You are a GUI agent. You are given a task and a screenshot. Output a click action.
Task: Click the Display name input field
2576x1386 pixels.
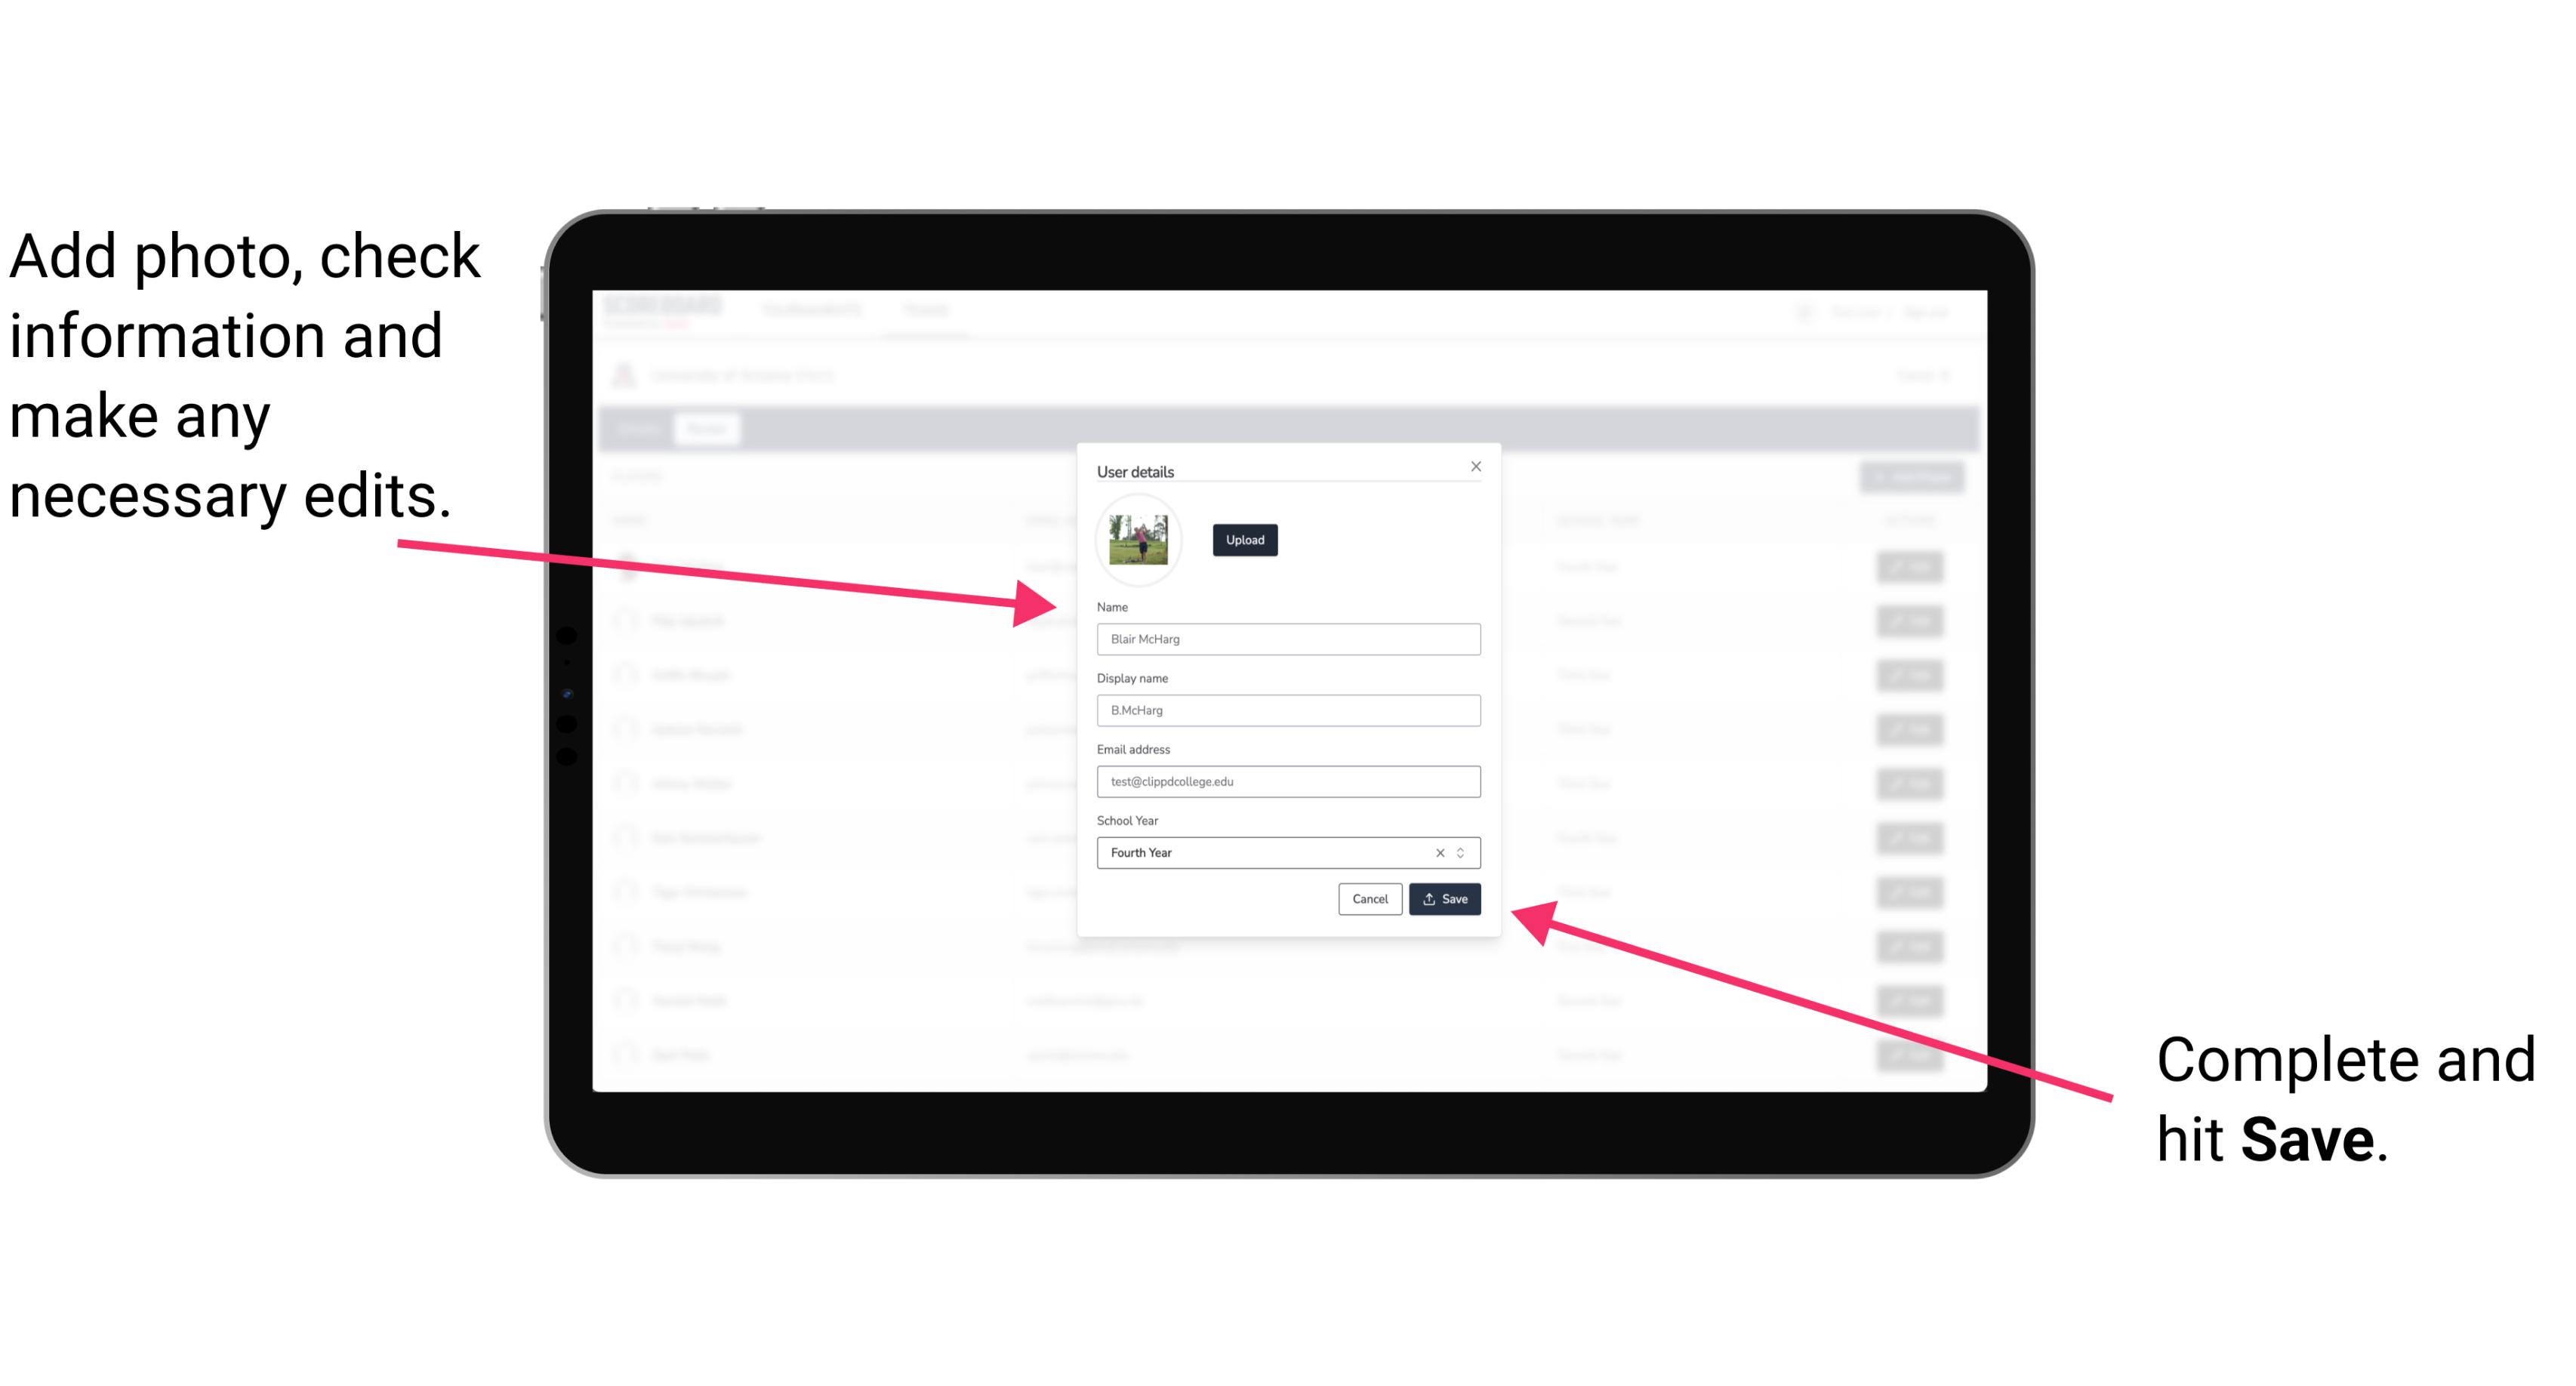1289,710
